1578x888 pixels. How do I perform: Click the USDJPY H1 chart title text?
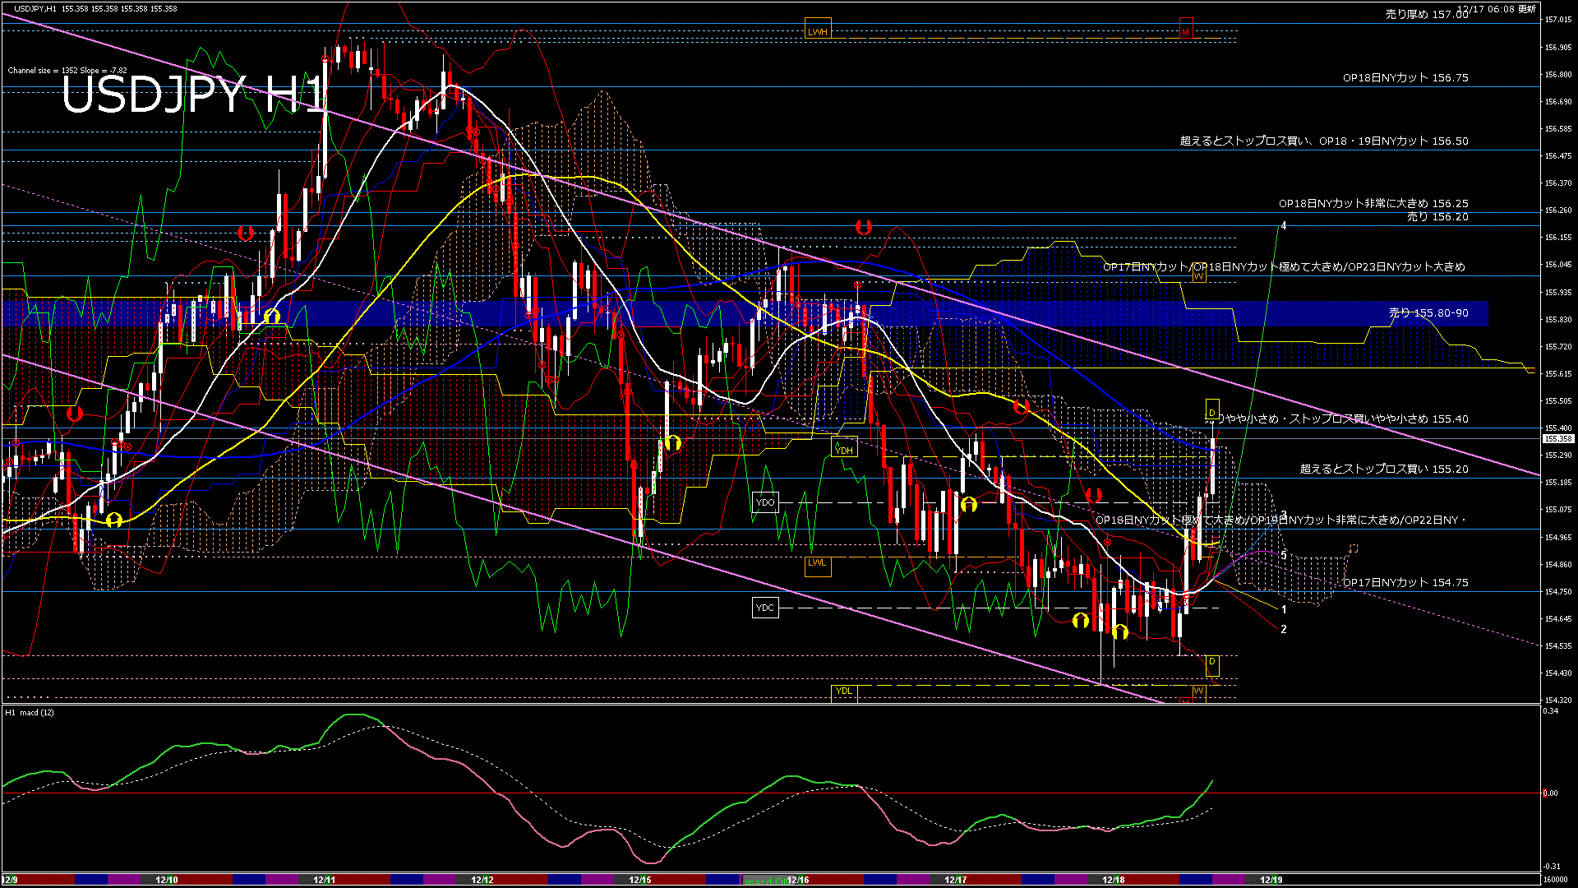point(193,95)
